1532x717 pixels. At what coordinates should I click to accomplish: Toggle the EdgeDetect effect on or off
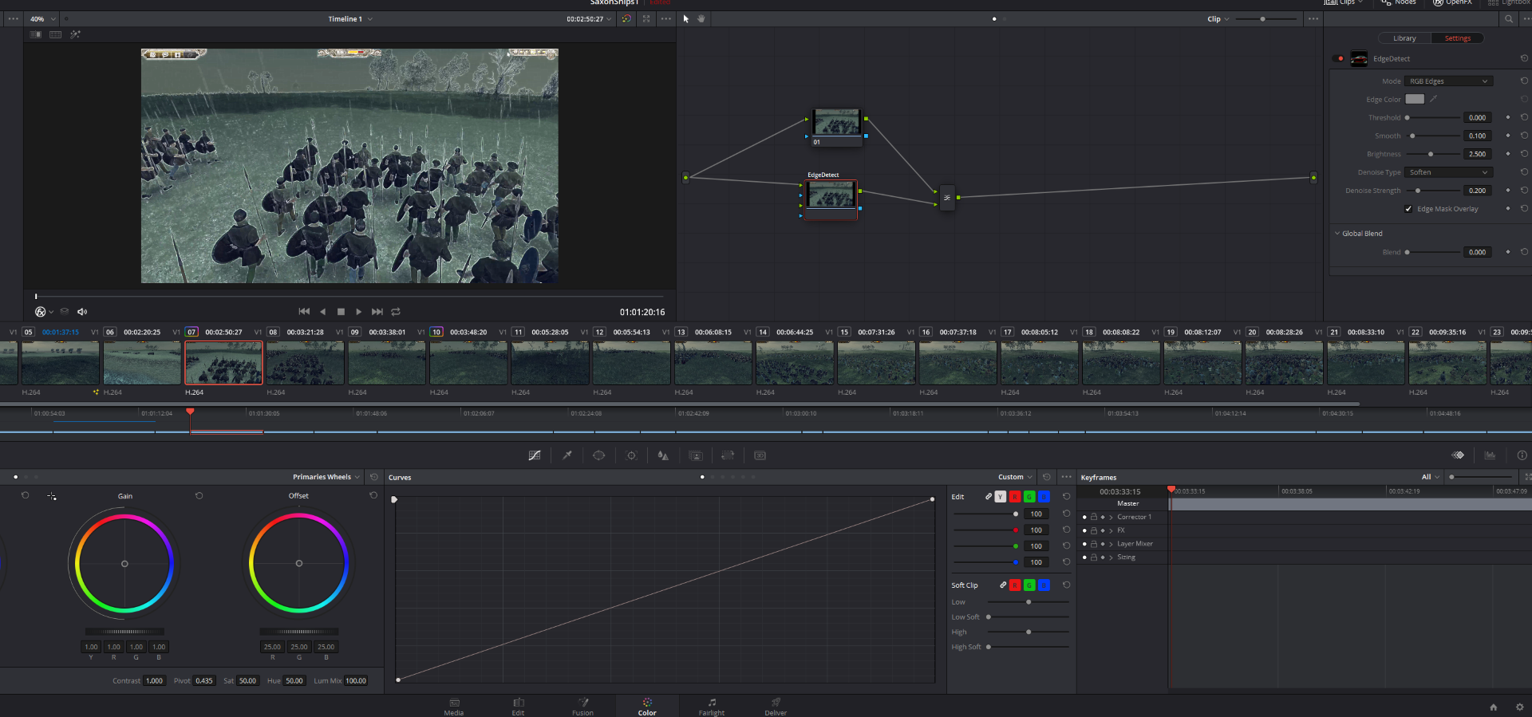click(1339, 59)
